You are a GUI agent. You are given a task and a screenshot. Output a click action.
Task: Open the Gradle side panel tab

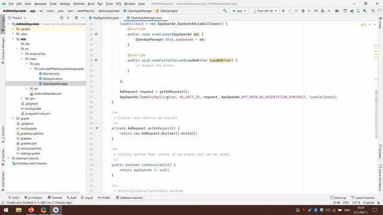pyautogui.click(x=381, y=23)
